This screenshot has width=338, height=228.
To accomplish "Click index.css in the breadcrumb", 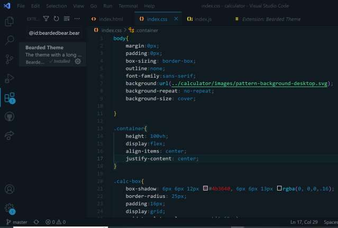I will click(x=111, y=31).
